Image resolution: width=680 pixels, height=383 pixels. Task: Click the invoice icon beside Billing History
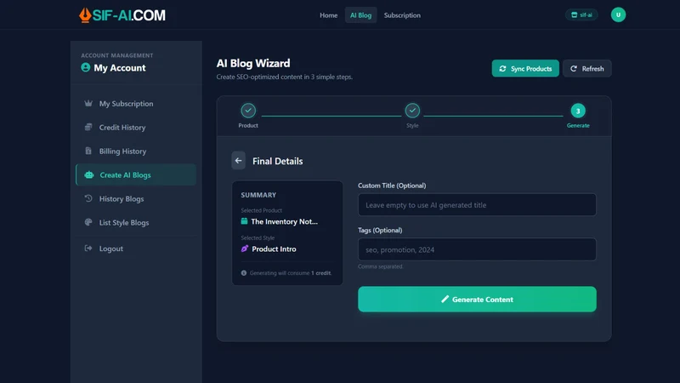click(88, 151)
